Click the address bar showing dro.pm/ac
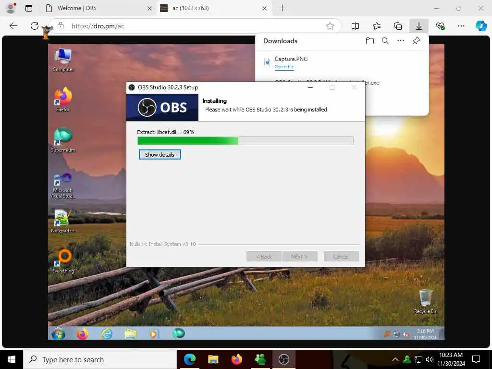The image size is (492, 369). pos(195,26)
